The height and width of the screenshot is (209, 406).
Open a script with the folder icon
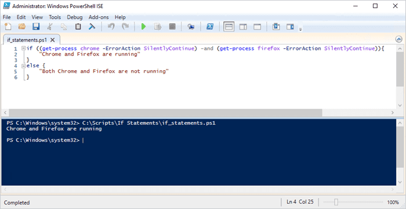(x=22, y=27)
